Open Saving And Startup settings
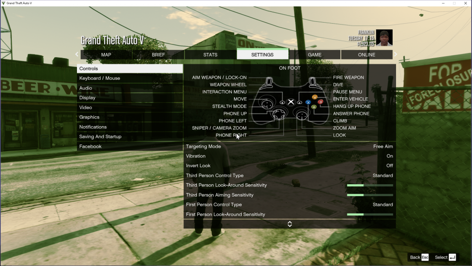This screenshot has height=266, width=472. [x=130, y=137]
